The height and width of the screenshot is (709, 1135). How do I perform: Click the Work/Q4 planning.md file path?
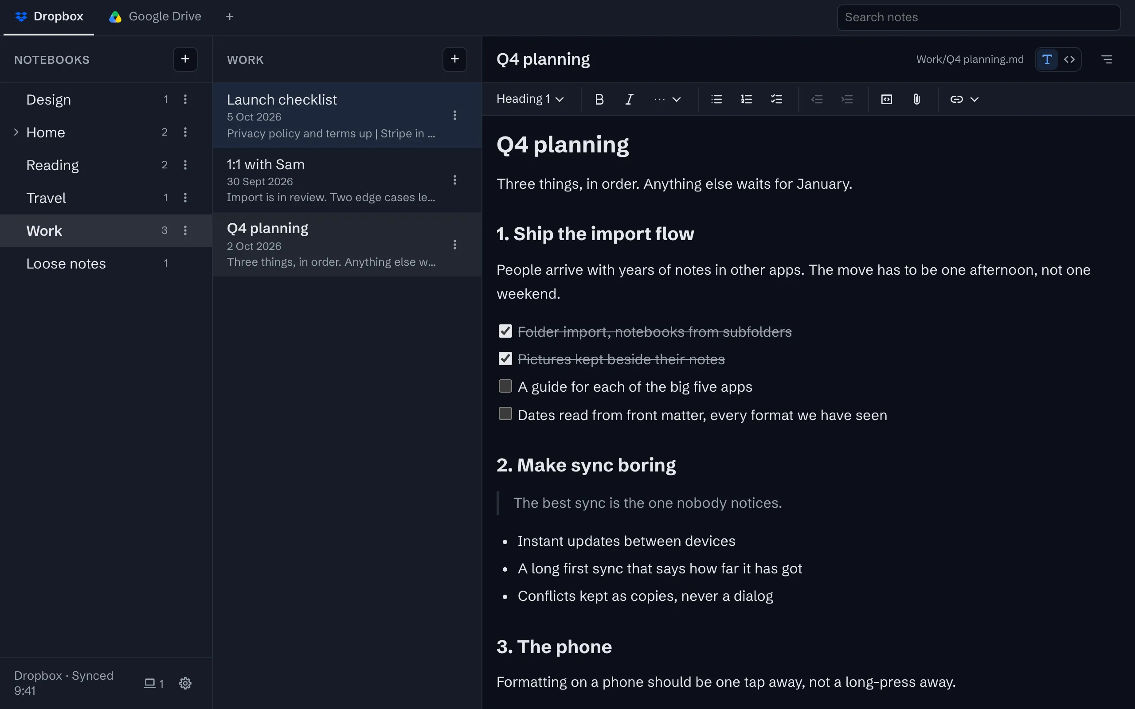point(970,59)
